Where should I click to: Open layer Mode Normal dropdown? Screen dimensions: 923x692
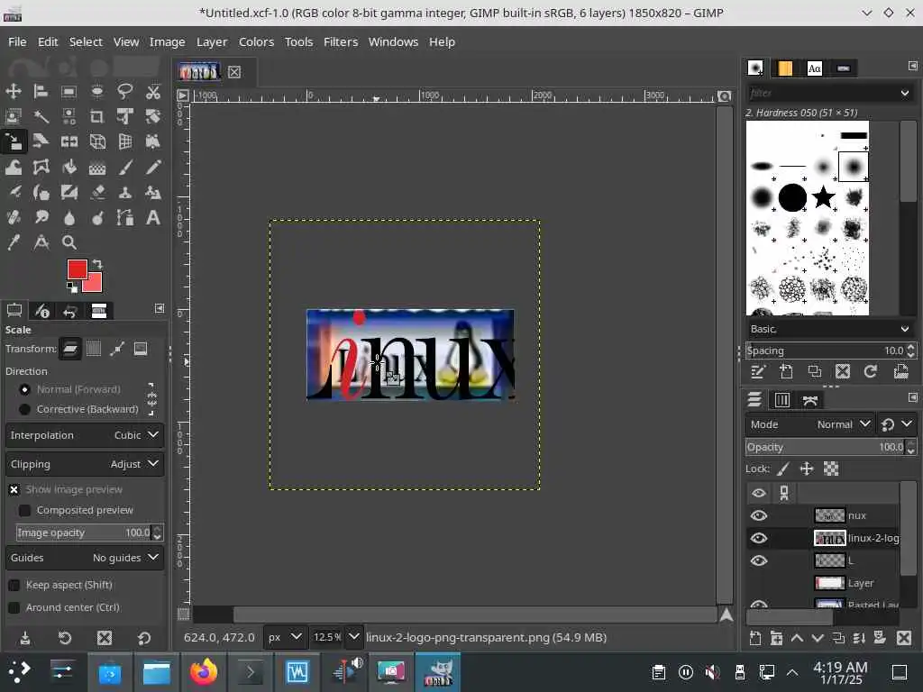(809, 424)
